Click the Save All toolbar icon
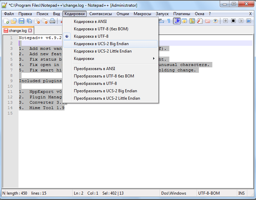Viewport: 256px width, 200px height. click(x=29, y=21)
